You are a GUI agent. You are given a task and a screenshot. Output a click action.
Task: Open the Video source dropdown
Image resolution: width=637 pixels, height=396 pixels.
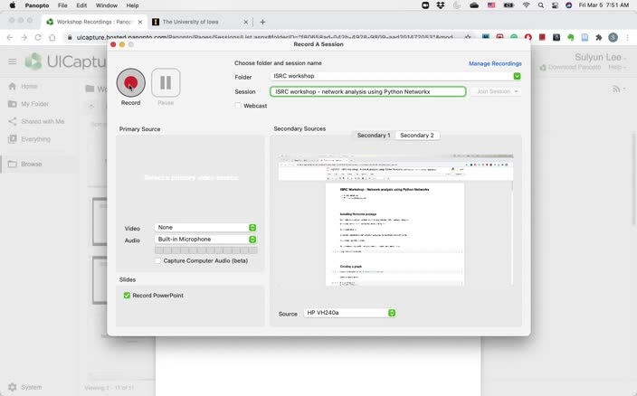pyautogui.click(x=205, y=228)
